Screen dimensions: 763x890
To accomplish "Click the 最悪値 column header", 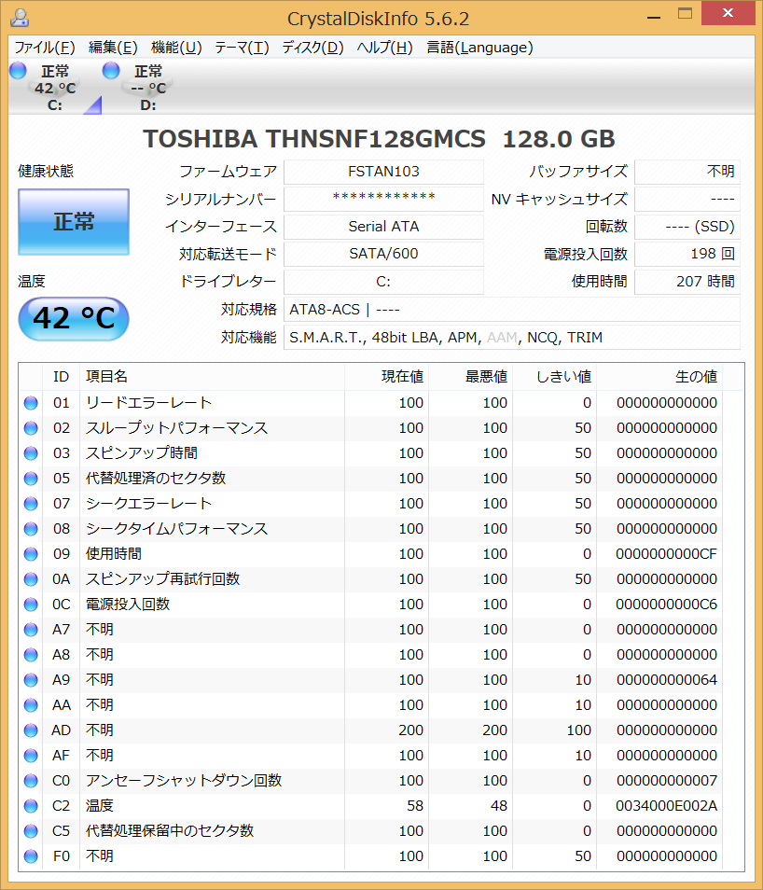I will click(471, 377).
